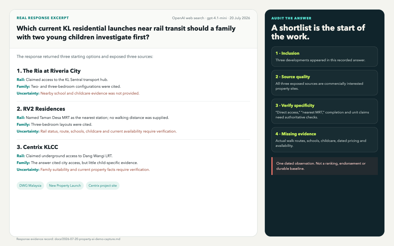
Task: Open the New Property Launch source chip
Action: click(x=65, y=186)
